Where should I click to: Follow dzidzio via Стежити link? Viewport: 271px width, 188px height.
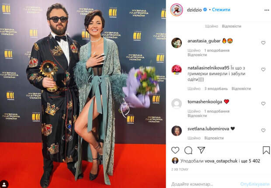point(221,10)
